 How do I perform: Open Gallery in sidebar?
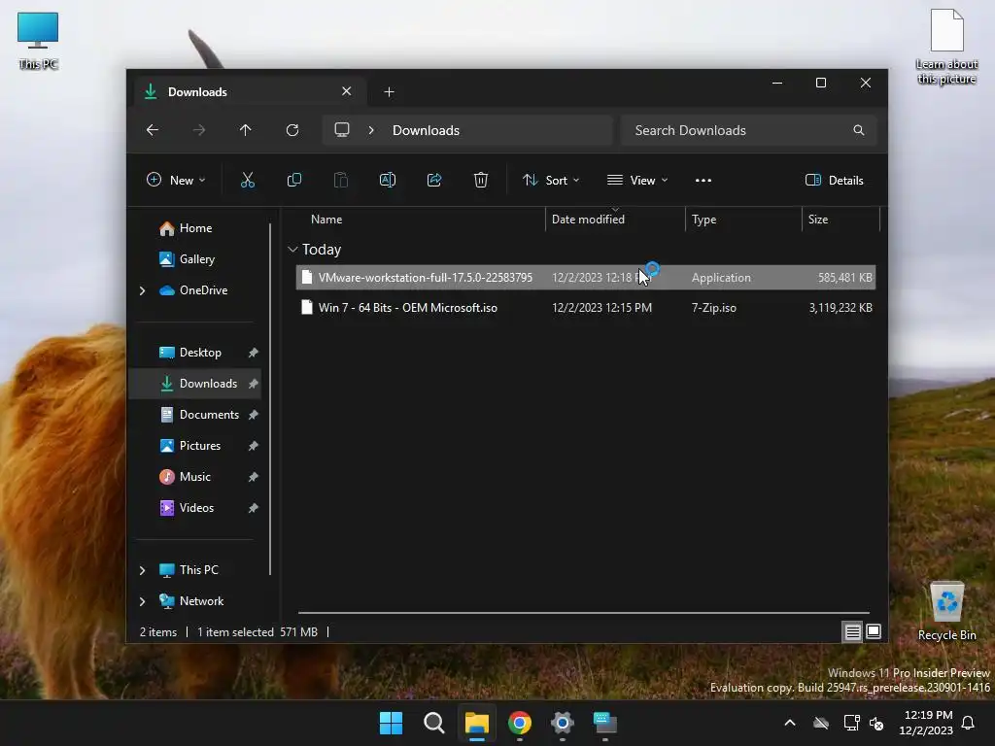[x=194, y=259]
